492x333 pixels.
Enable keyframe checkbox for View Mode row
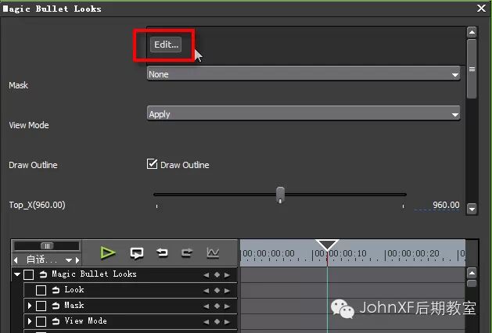tap(41, 321)
